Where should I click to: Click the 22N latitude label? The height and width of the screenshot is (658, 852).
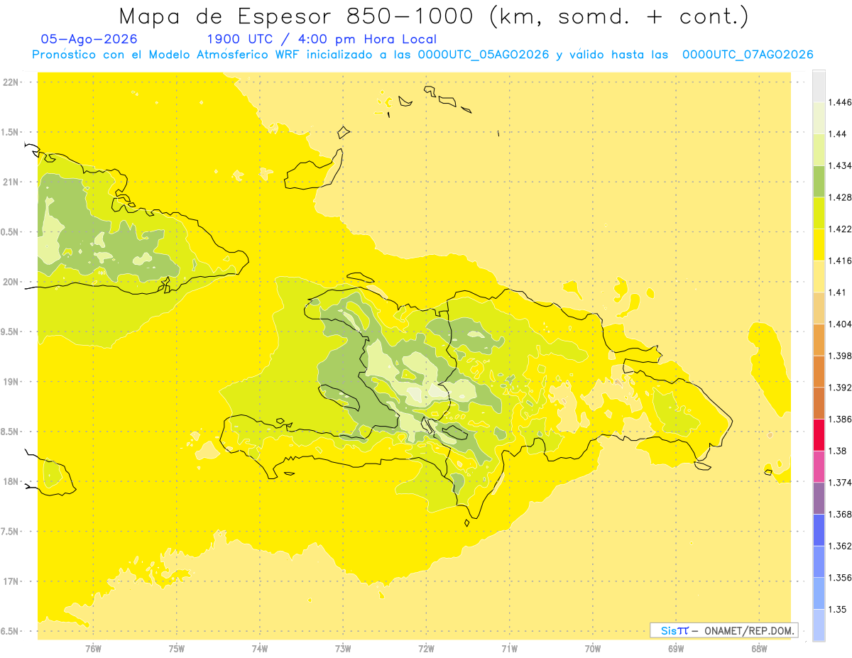[x=12, y=82]
